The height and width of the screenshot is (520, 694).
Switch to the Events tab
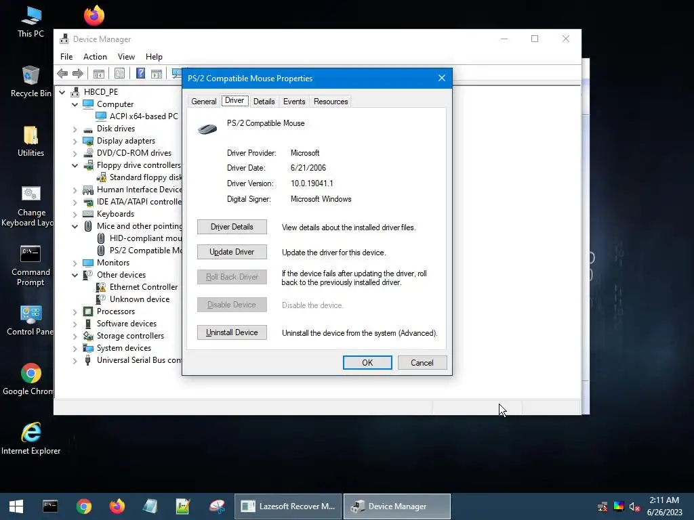[294, 102]
